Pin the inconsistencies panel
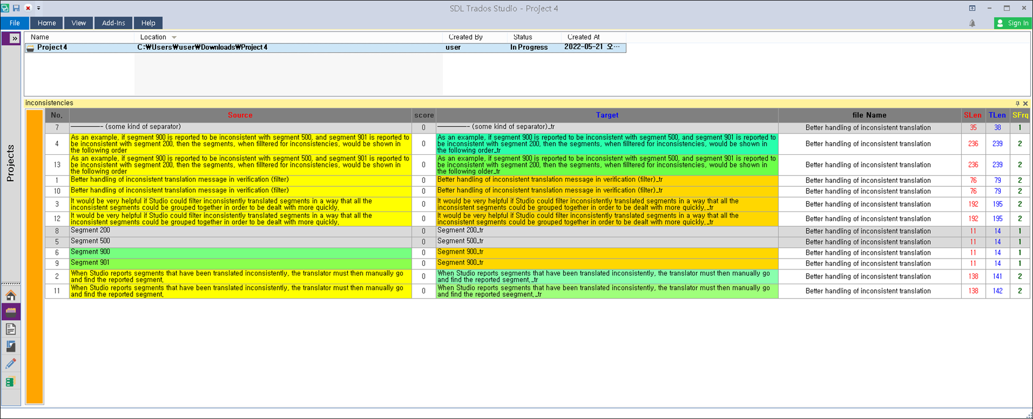This screenshot has height=419, width=1033. [1018, 104]
